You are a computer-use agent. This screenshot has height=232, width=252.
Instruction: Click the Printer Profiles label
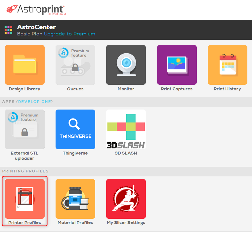pos(24,223)
